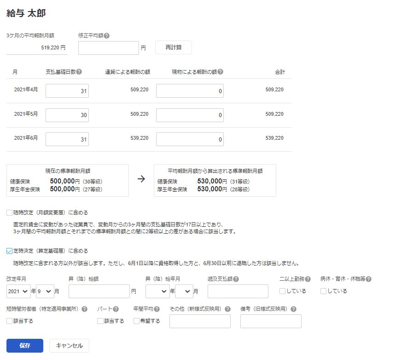Image resolution: width=413 pixels, height=360 pixels.
Task: Focus the 備考（旧様式反映用） text field
Action: point(271,321)
